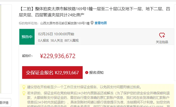The width and height of the screenshot is (176, 107).
Task: Click the 02月26日 10:00:00开始 start time
Action: (56, 34)
